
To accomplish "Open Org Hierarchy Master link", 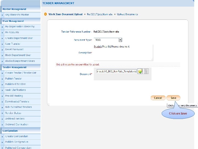I will coord(17,15).
